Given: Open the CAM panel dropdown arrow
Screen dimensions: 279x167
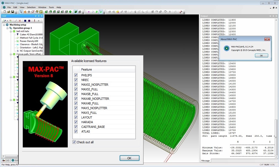Looking at the screenshot, I should (36, 16).
